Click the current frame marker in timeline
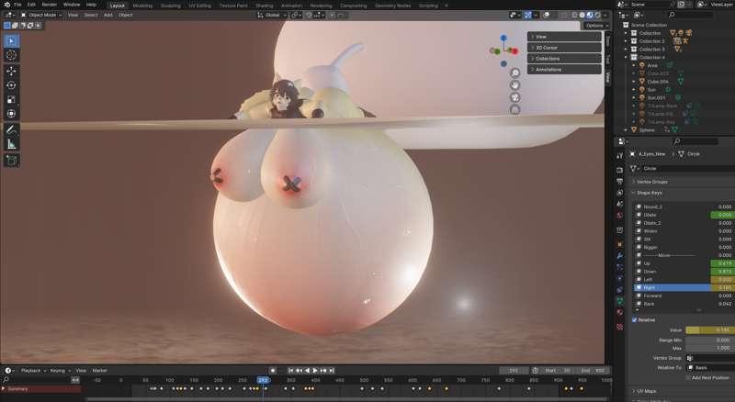Image resolution: width=735 pixels, height=402 pixels. 264,380
